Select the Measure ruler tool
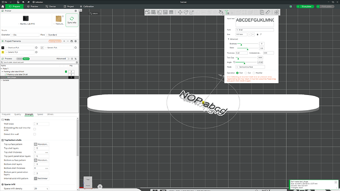Image resolution: width=340 pixels, height=191 pixels. pyautogui.click(x=268, y=12)
